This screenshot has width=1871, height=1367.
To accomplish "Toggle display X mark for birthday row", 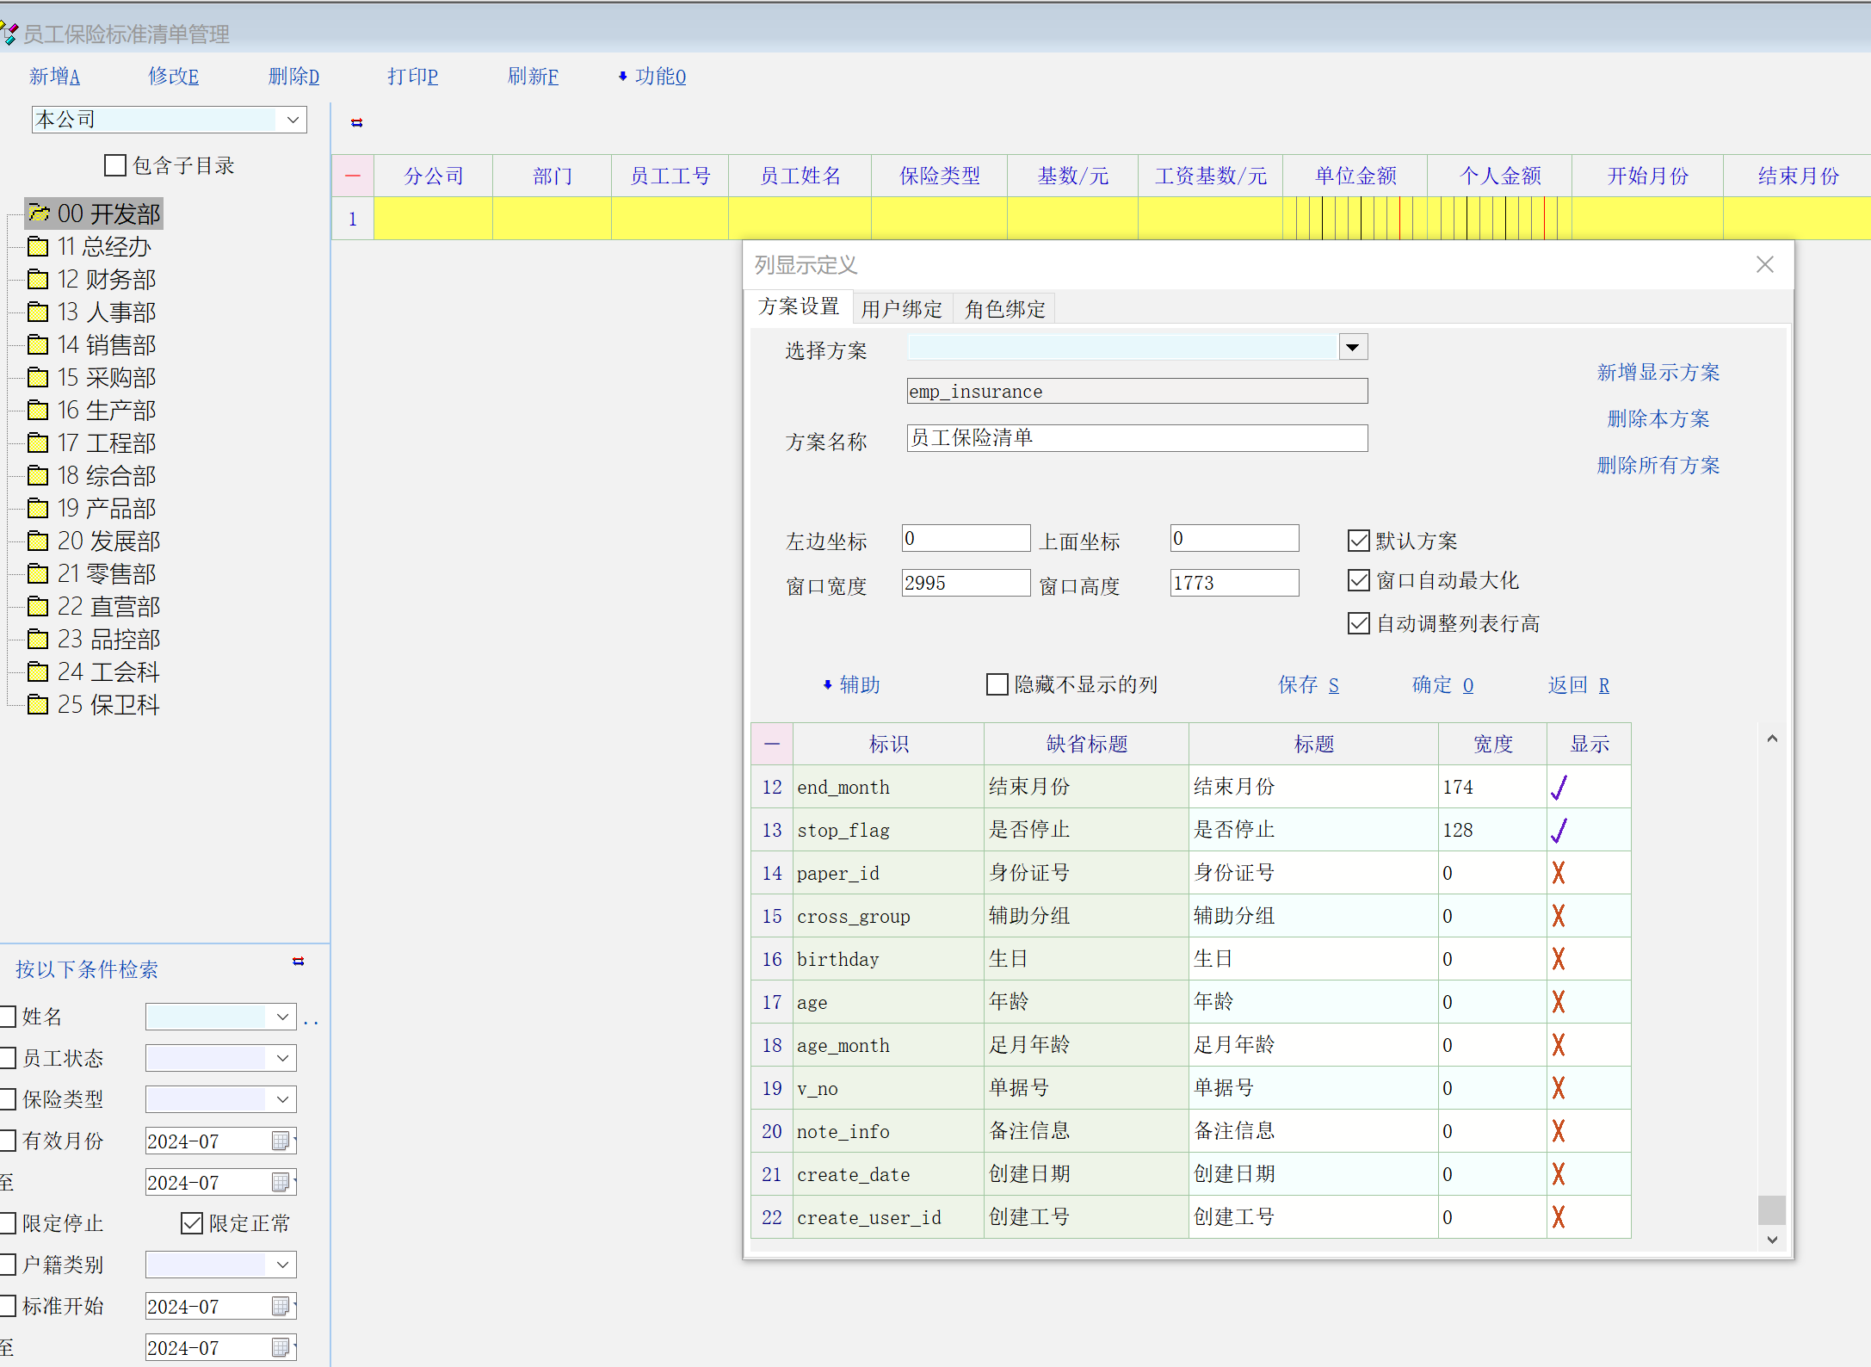I will pyautogui.click(x=1559, y=959).
